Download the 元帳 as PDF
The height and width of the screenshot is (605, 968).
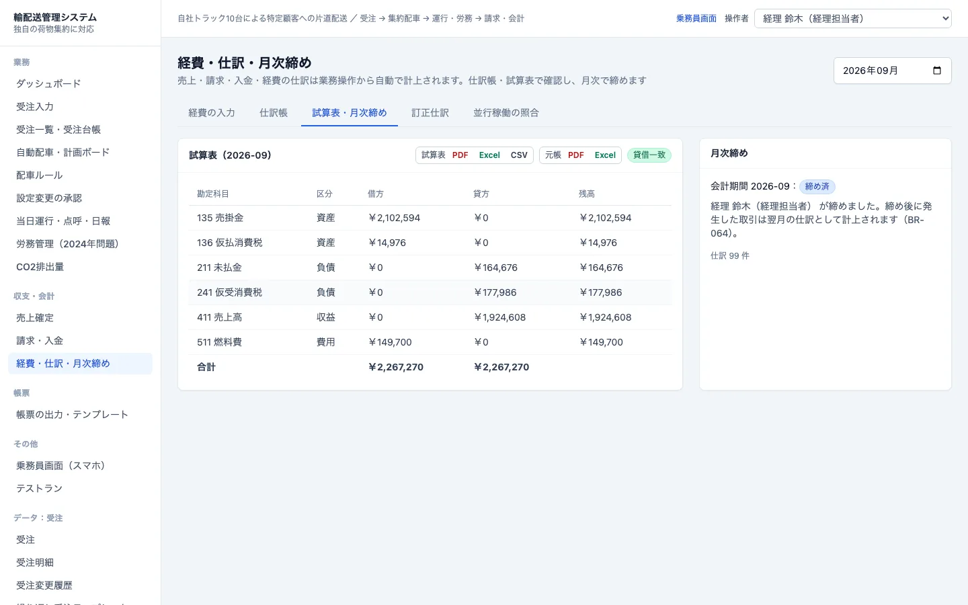point(576,155)
